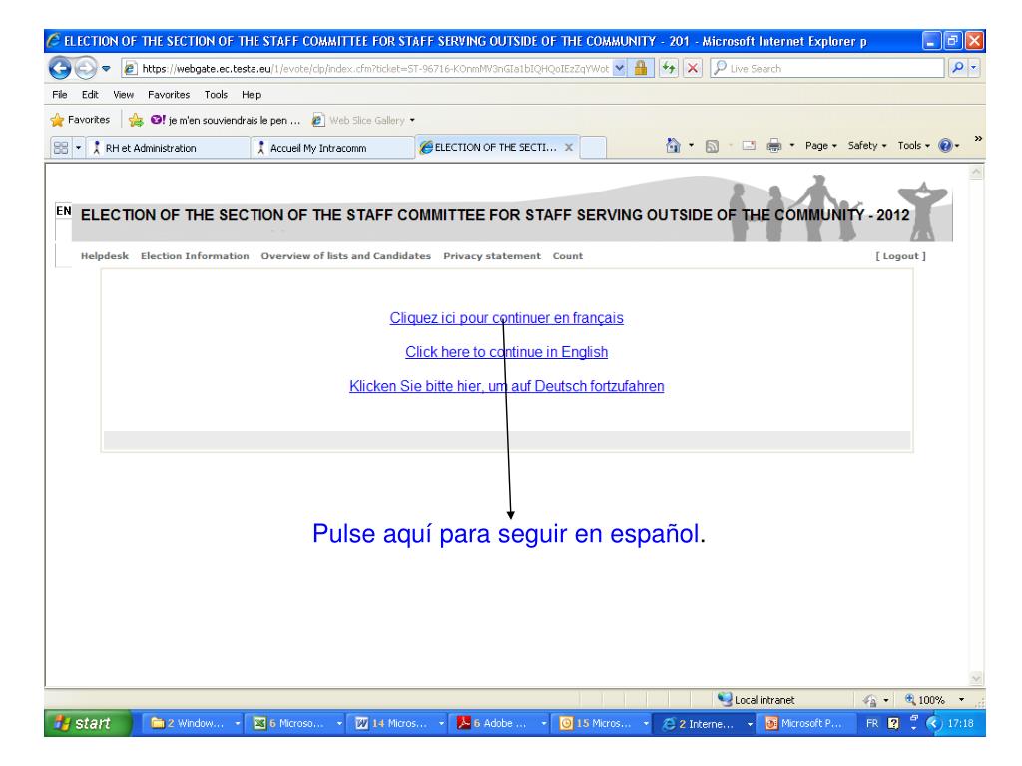Expand the search provider dropdown arrow
Image resolution: width=1022 pixels, height=766 pixels.
point(974,68)
